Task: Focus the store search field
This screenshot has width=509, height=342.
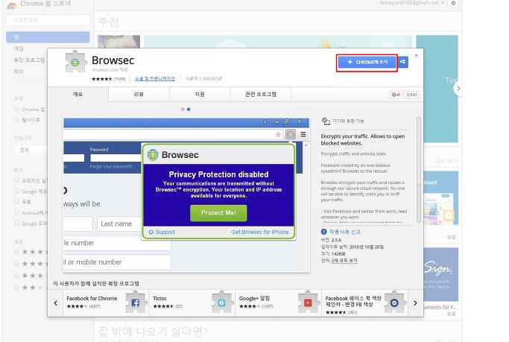Action: [x=48, y=20]
